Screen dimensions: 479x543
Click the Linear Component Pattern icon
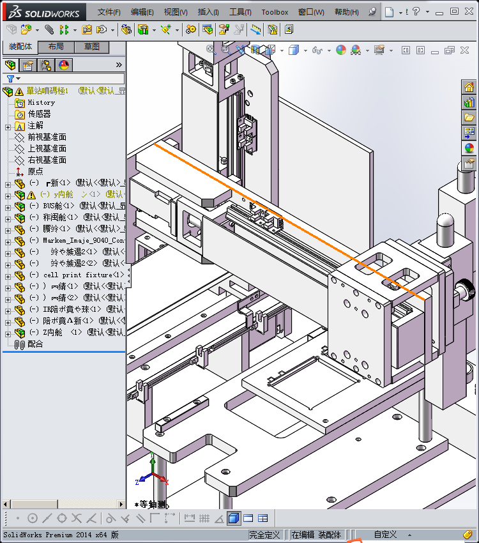[x=64, y=30]
